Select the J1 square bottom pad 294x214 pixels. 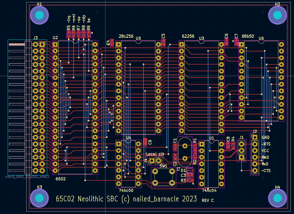click(x=241, y=157)
